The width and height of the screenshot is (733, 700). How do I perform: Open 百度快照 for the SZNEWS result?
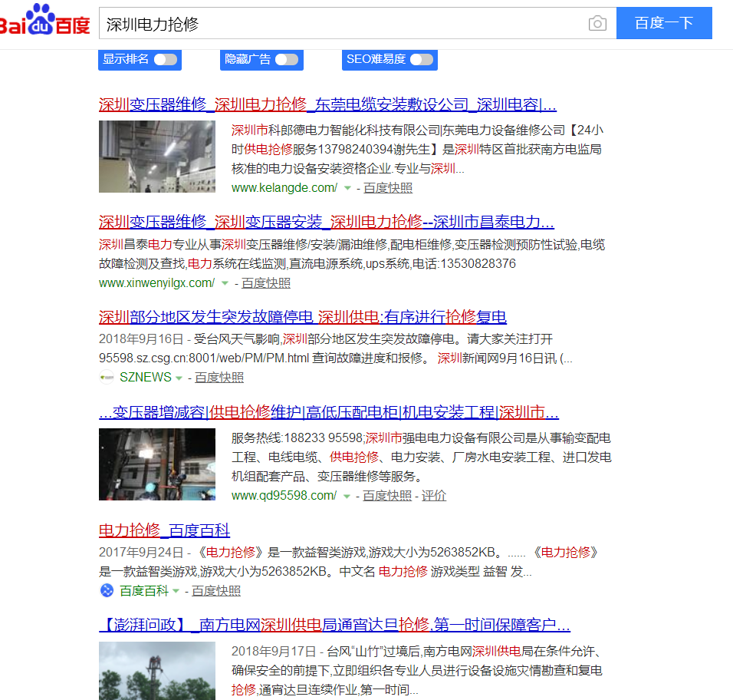219,378
